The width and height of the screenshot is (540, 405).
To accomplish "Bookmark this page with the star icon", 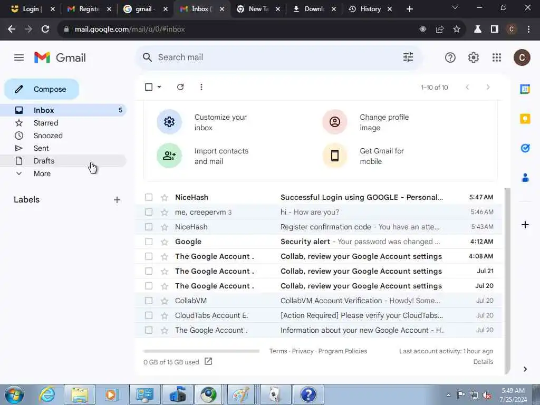I will [457, 30].
